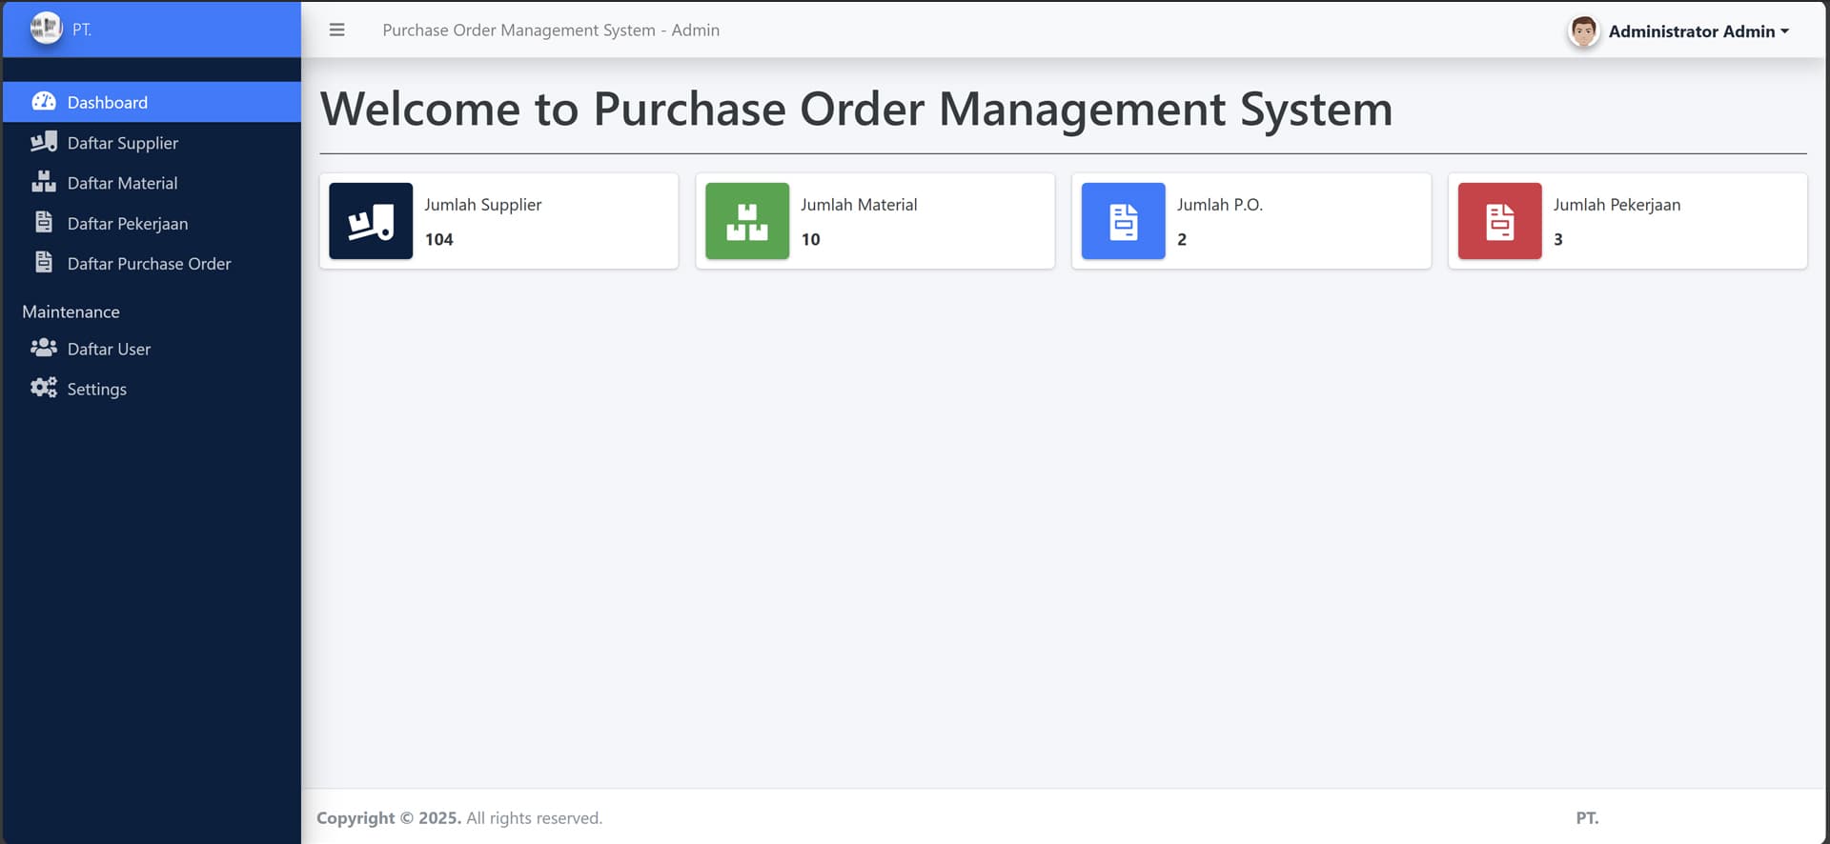Click the Welcome to Purchase Order Management System heading
The width and height of the screenshot is (1830, 844).
pos(856,109)
